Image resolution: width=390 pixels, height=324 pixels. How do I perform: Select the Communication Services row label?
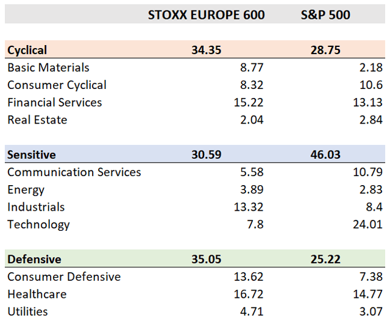tap(74, 172)
